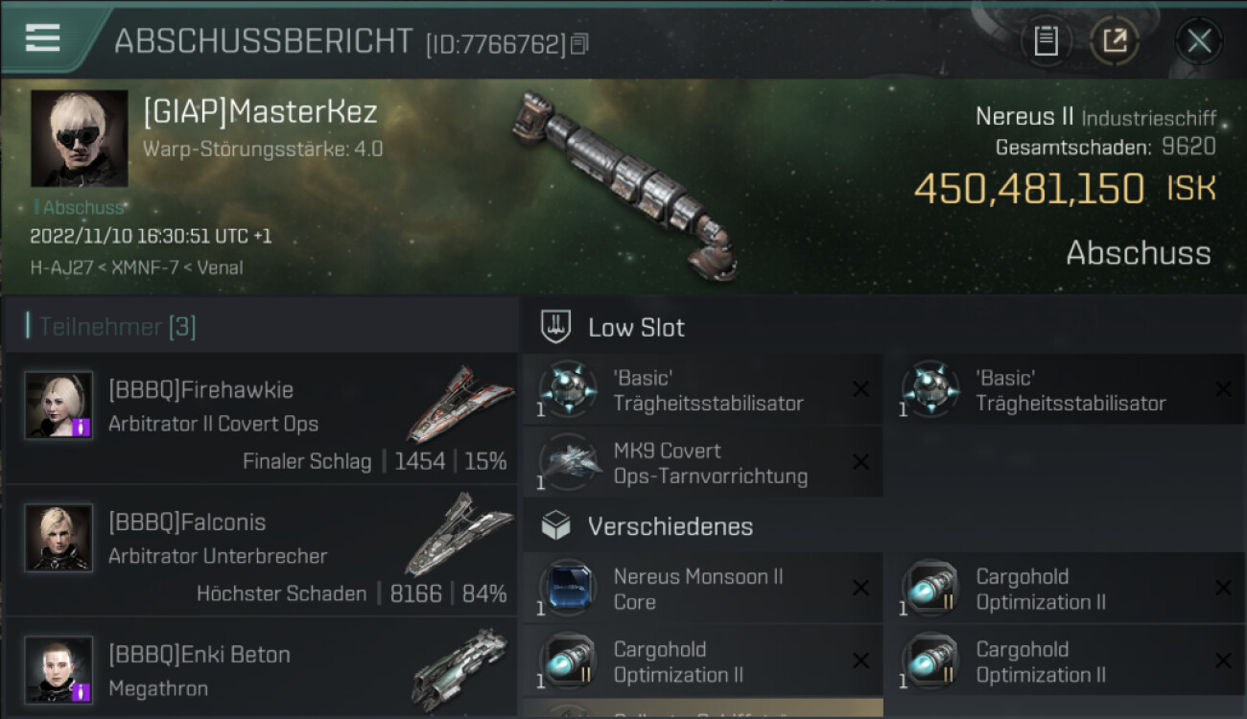Open Enki Beton's Megathron ship icon
The width and height of the screenshot is (1247, 719).
[x=460, y=667]
